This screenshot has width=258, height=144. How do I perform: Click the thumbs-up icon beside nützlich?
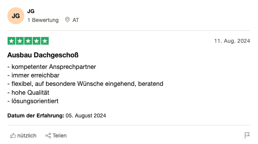13,136
